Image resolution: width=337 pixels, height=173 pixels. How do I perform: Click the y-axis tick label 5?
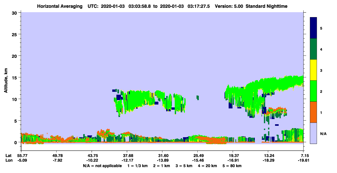[16, 121]
